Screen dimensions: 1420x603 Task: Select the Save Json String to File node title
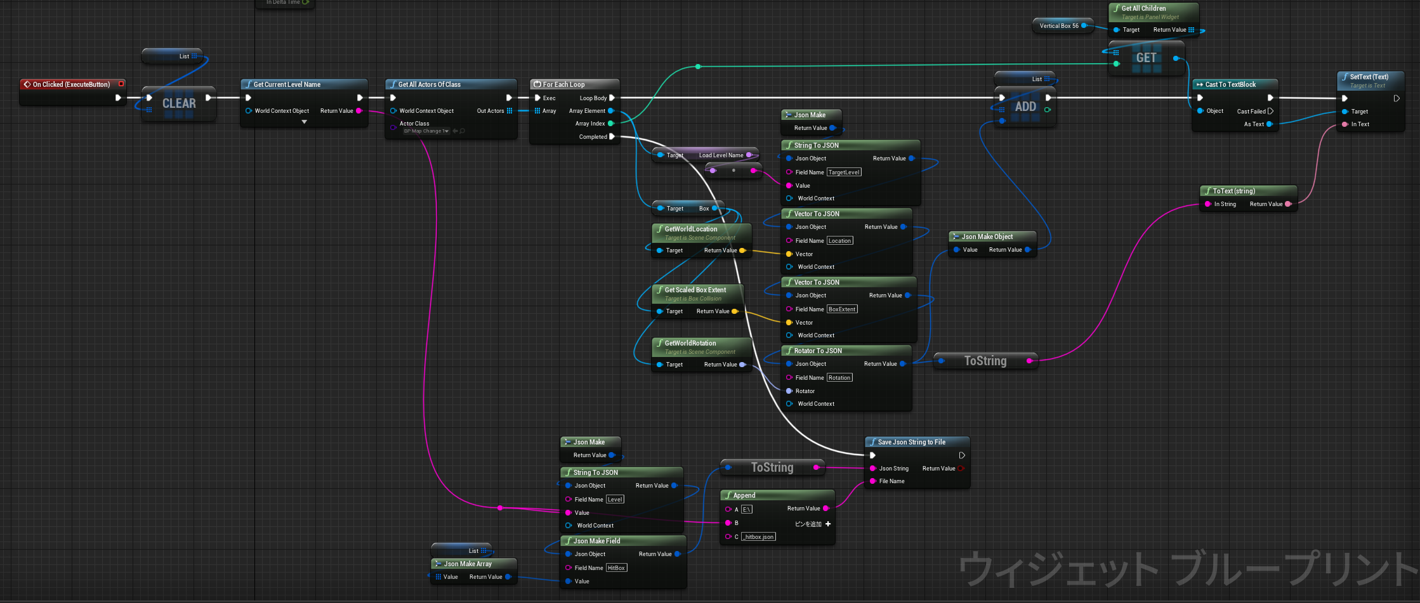tap(911, 442)
